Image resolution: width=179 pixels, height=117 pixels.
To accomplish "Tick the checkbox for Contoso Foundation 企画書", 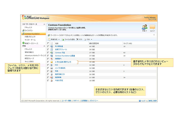I will tap(48, 56).
